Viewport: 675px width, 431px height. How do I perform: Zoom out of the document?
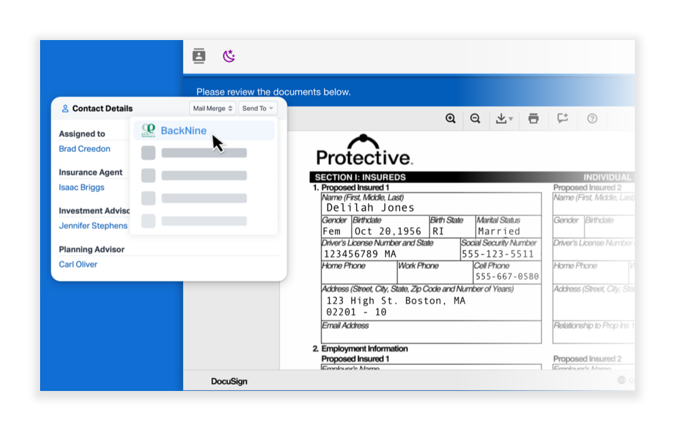click(x=475, y=119)
